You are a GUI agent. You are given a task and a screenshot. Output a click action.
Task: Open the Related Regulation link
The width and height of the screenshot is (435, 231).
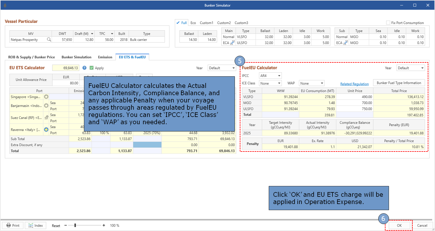point(354,84)
